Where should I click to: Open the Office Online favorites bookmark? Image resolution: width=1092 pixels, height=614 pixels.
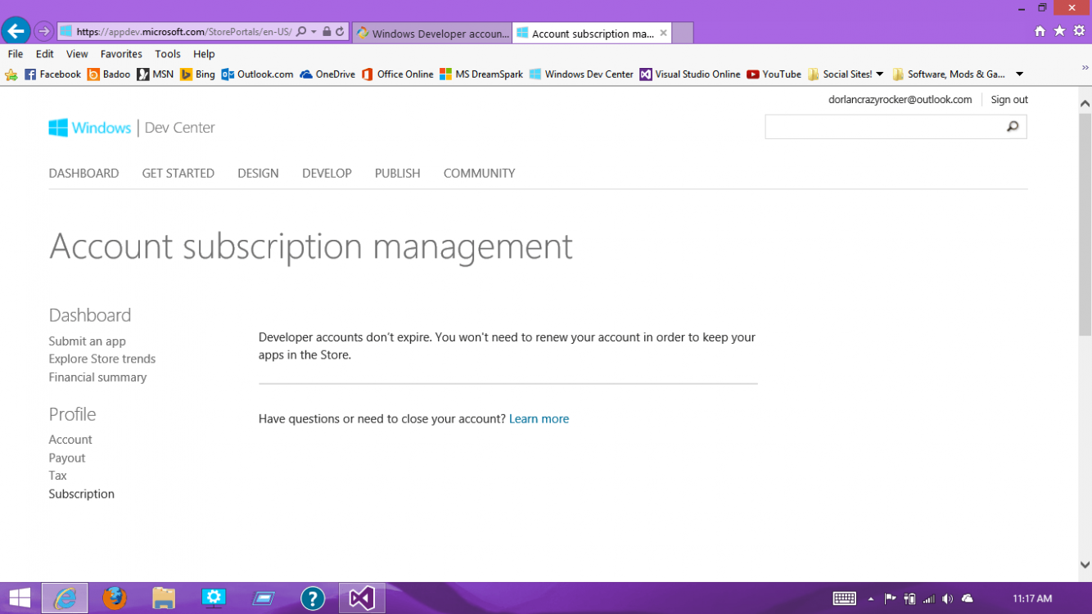click(x=398, y=74)
